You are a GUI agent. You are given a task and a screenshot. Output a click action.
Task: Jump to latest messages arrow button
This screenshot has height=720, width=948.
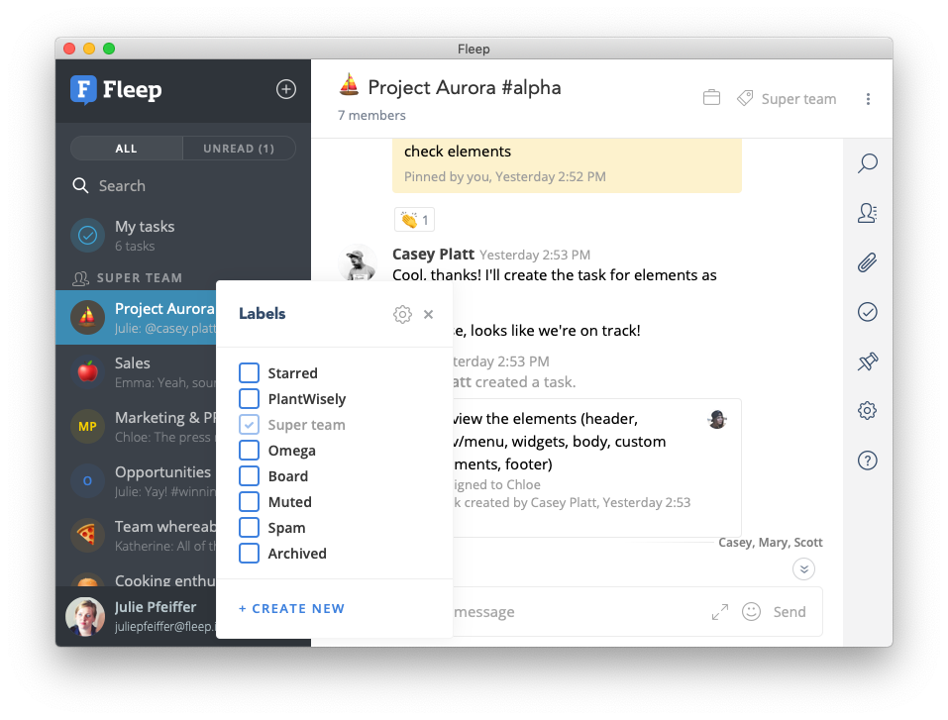point(804,568)
